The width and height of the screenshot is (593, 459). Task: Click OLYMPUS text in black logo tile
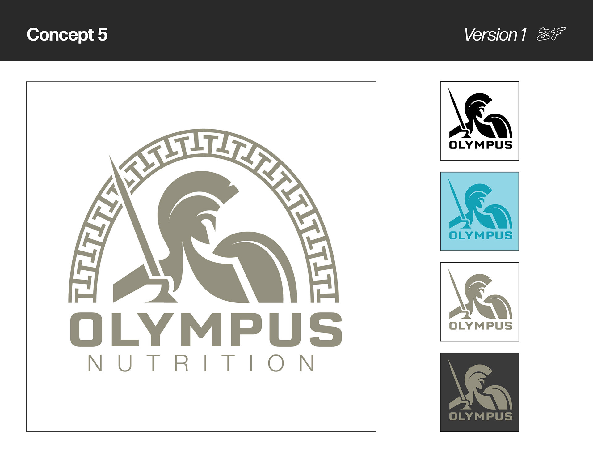[481, 145]
